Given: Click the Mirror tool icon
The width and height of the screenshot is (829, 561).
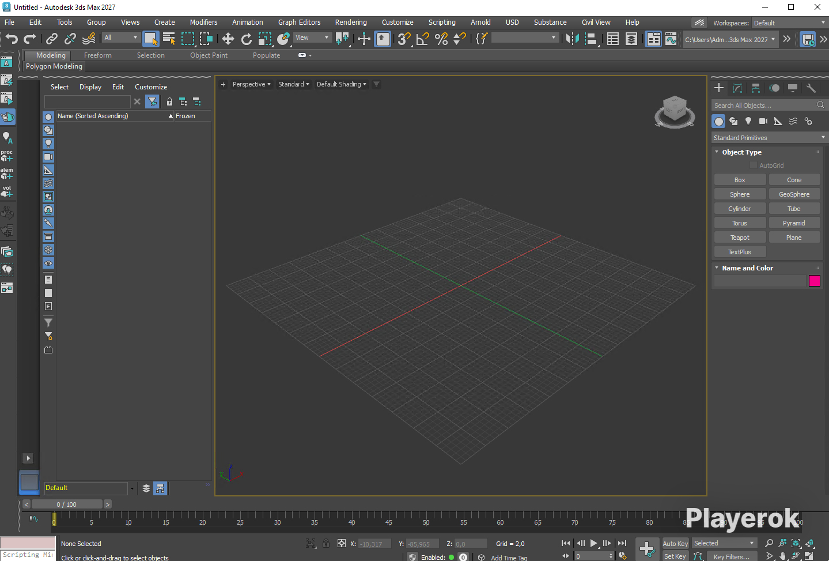Looking at the screenshot, I should (x=572, y=39).
